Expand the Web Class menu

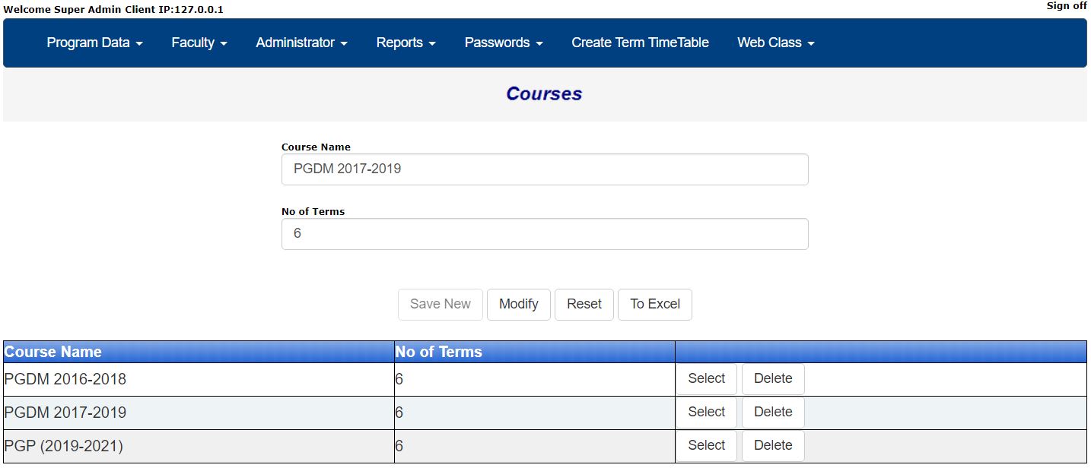tap(775, 43)
